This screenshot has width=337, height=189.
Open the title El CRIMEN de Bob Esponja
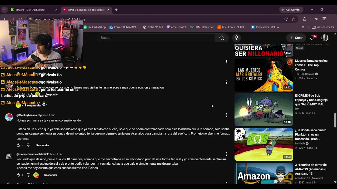click(x=311, y=100)
